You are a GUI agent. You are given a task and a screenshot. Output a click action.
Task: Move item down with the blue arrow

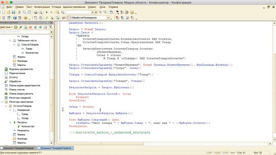click(x=40, y=27)
